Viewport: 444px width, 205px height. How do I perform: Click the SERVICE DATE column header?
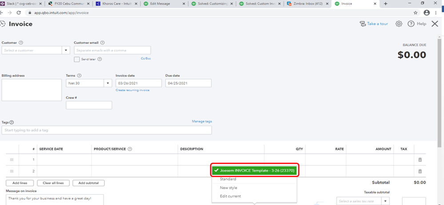point(51,149)
